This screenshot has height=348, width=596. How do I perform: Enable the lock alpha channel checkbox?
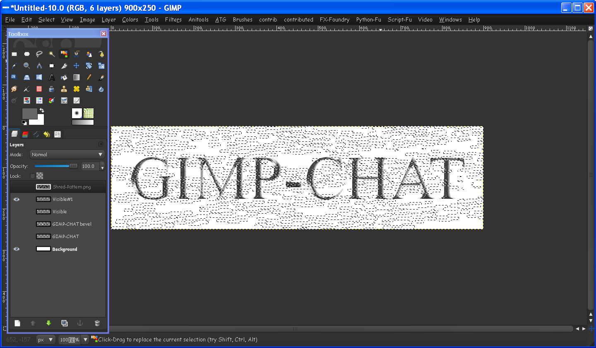pyautogui.click(x=33, y=176)
